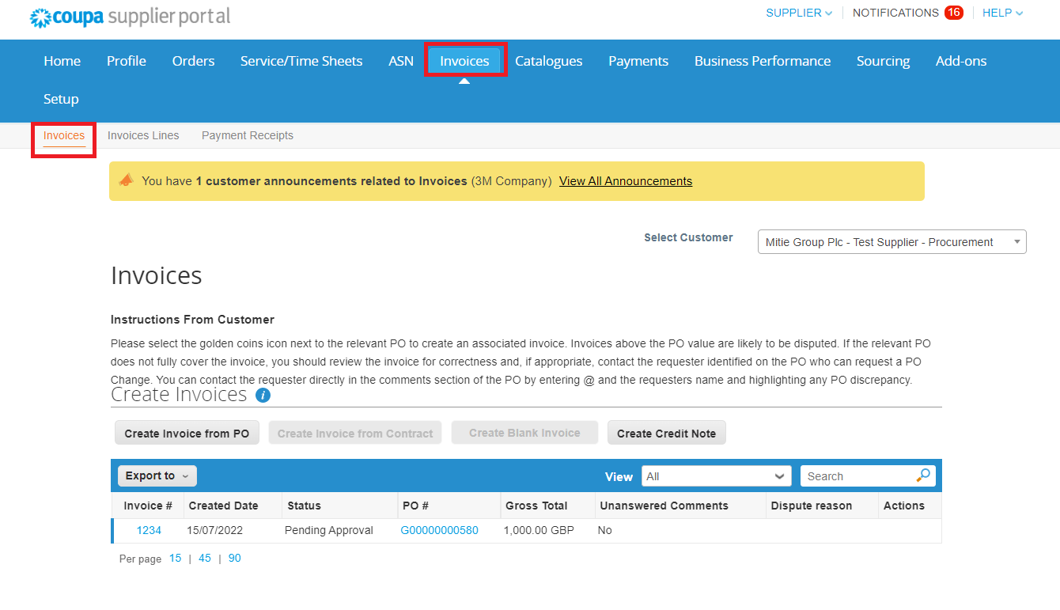
Task: Select the Invoices main navigation tab
Action: coord(464,61)
